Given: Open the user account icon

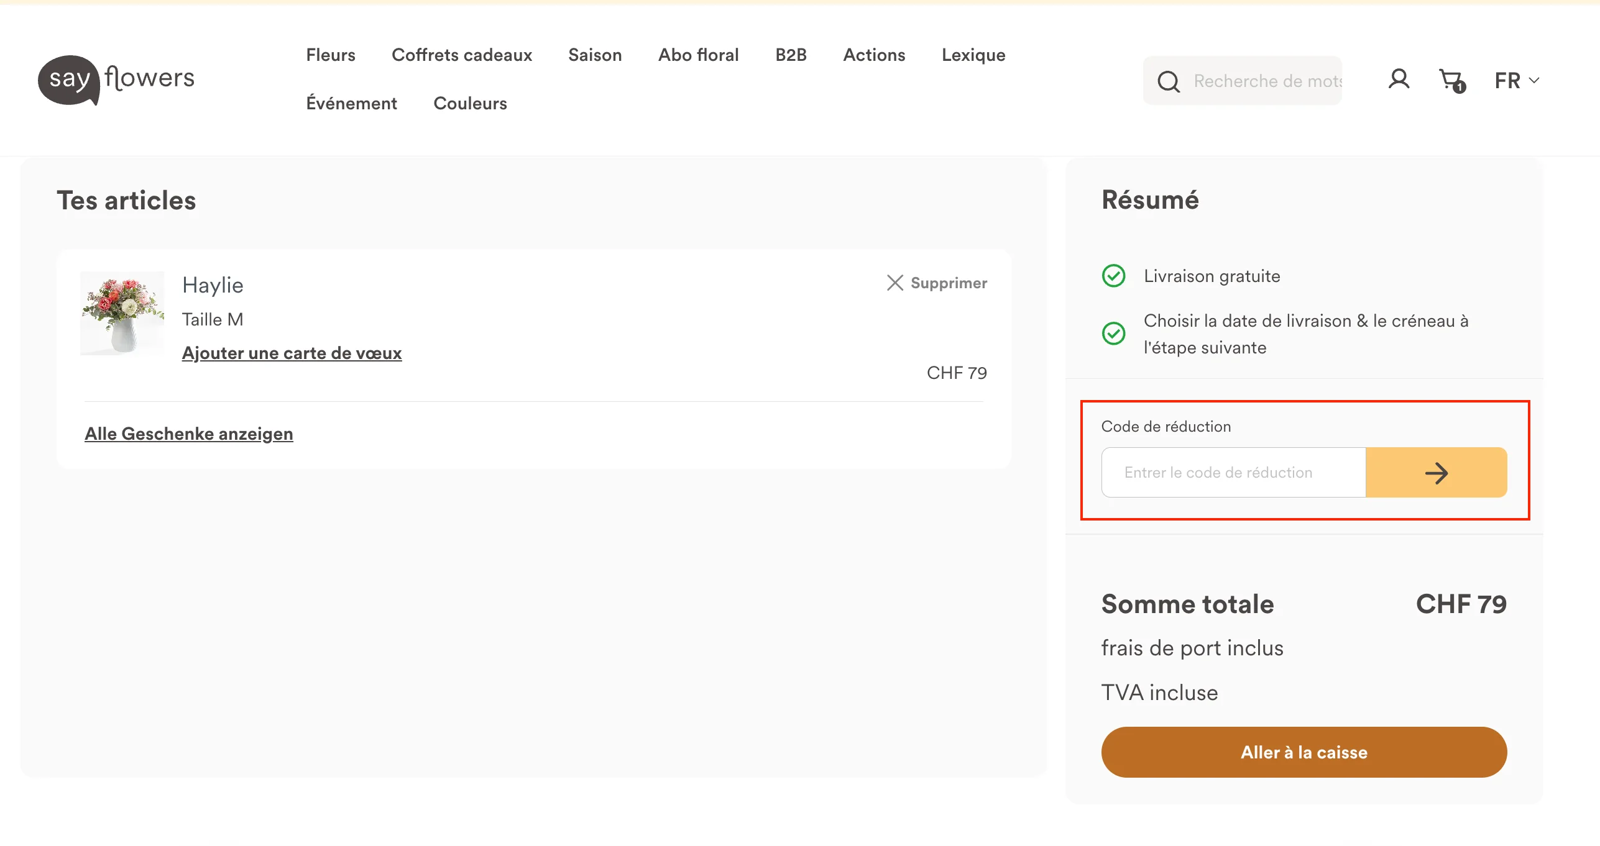Looking at the screenshot, I should tap(1398, 80).
